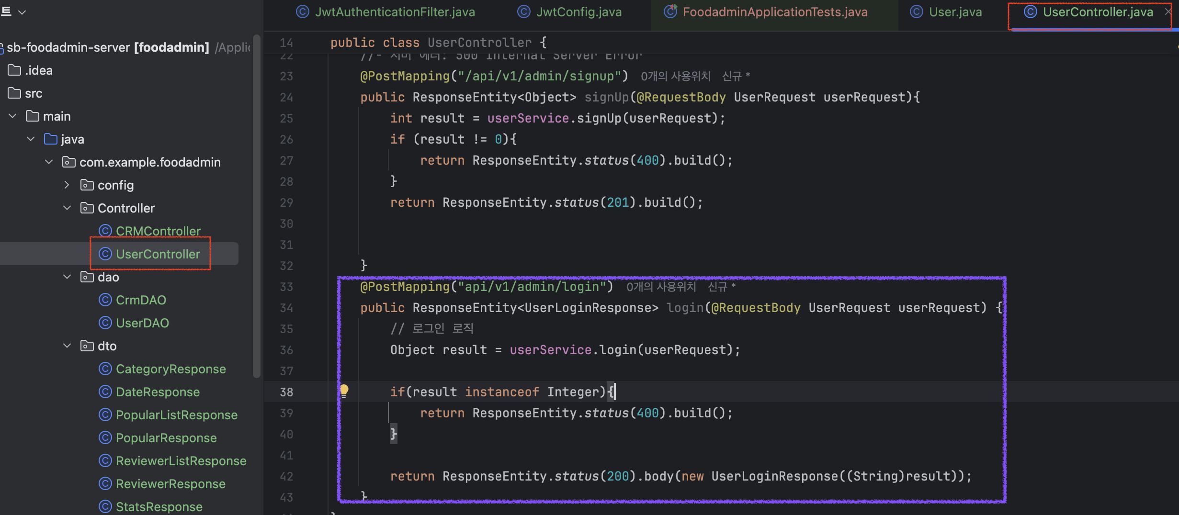Image resolution: width=1179 pixels, height=515 pixels.
Task: Click login method name on line 34
Action: [x=685, y=308]
